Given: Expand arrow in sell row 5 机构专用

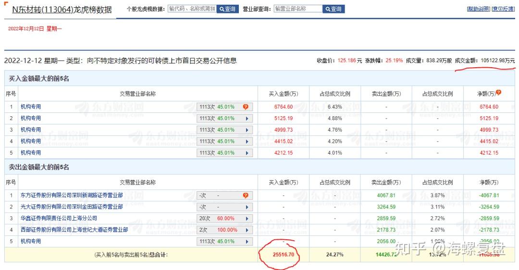Looking at the screenshot, I should point(247,242).
